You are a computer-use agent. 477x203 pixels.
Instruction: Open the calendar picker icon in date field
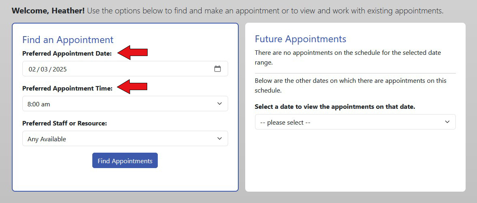[217, 69]
